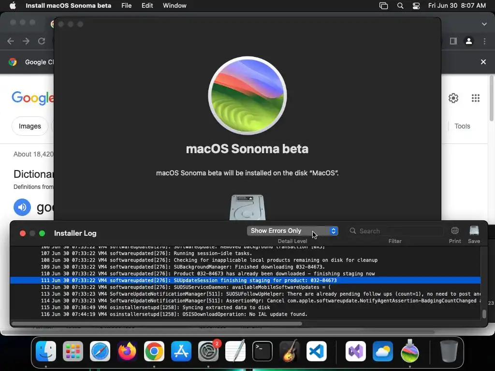Click Chrome page vertical scrollbar
495x371 pixels.
coord(492,98)
